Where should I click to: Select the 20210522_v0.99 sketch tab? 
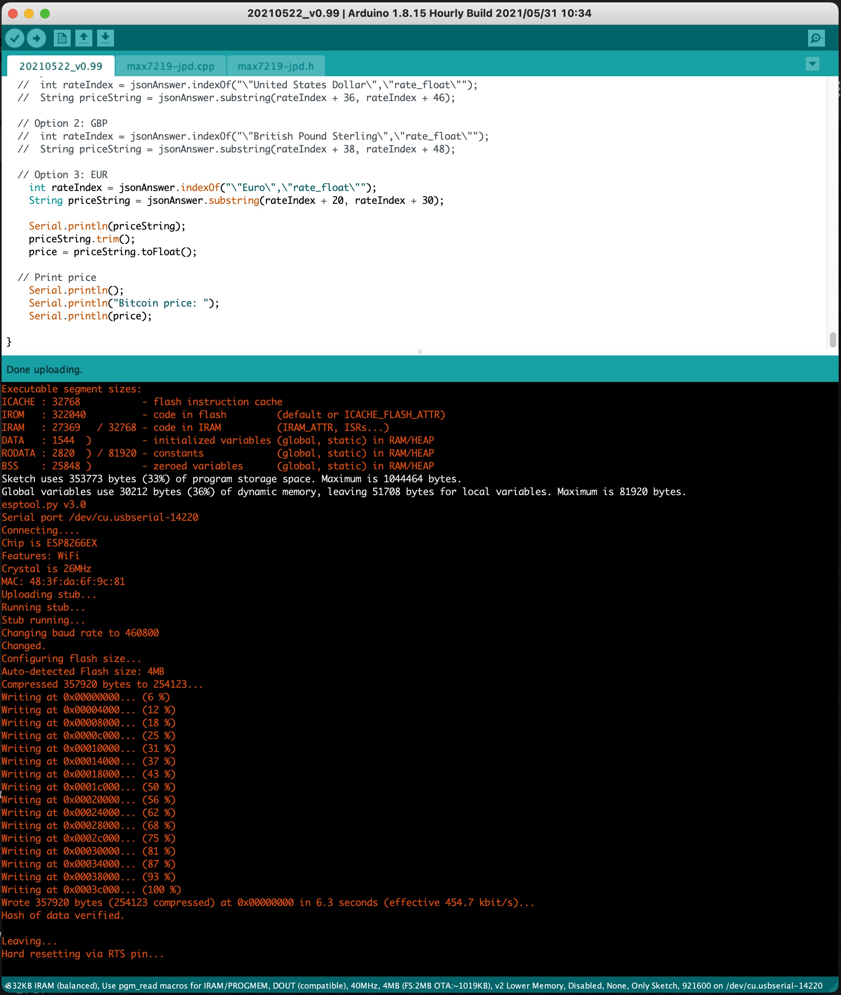tap(61, 66)
